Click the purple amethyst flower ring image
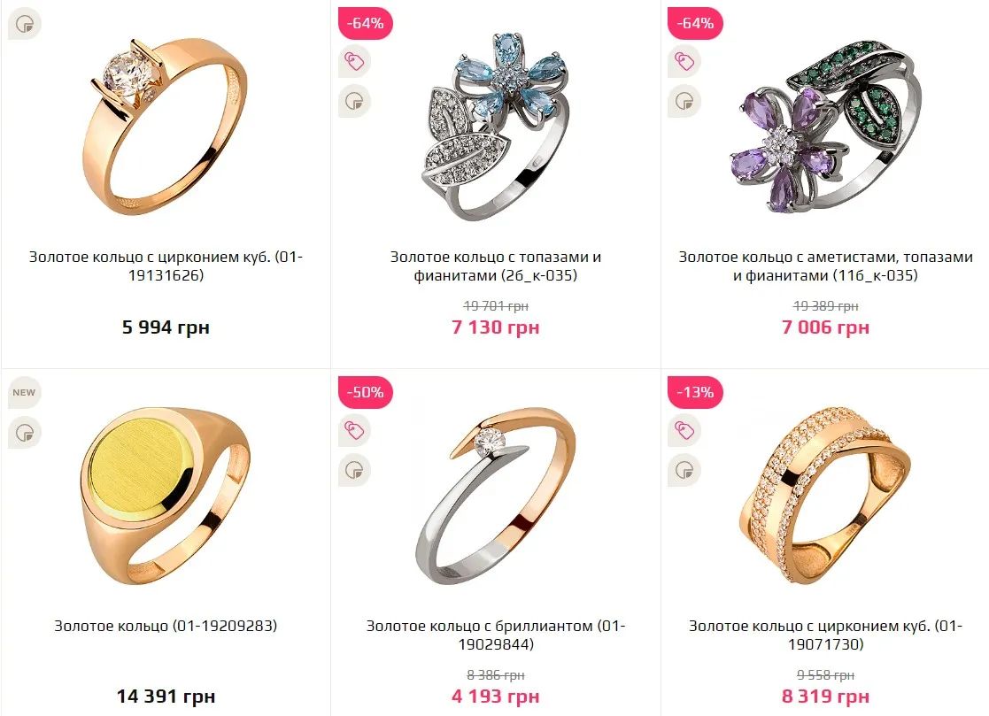The image size is (989, 716). (x=825, y=126)
